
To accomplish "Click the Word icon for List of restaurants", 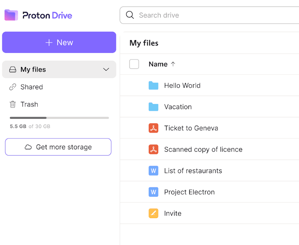I will click(153, 171).
